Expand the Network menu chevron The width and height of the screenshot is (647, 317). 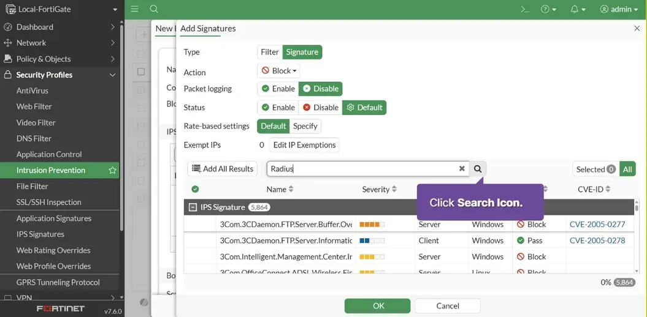pos(113,43)
